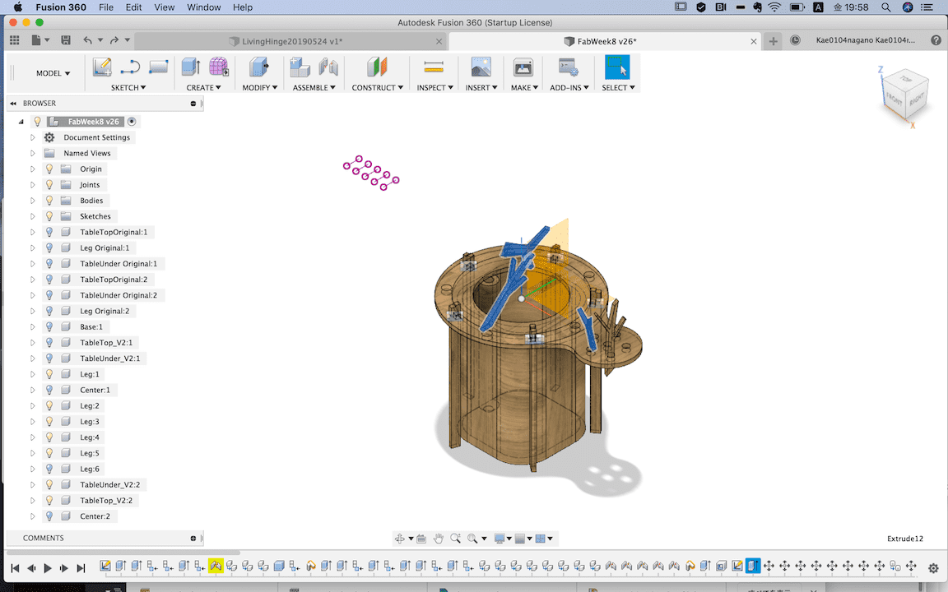Click the ViewCube in the viewport
Viewport: 948px width, 592px height.
pyautogui.click(x=904, y=95)
